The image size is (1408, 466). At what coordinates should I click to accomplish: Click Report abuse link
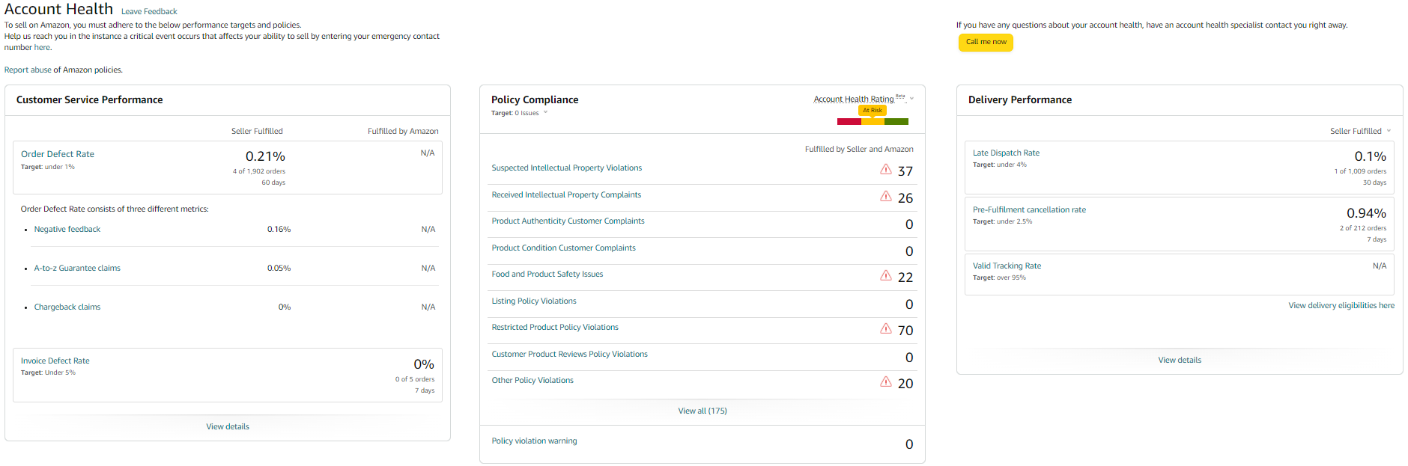coord(28,70)
